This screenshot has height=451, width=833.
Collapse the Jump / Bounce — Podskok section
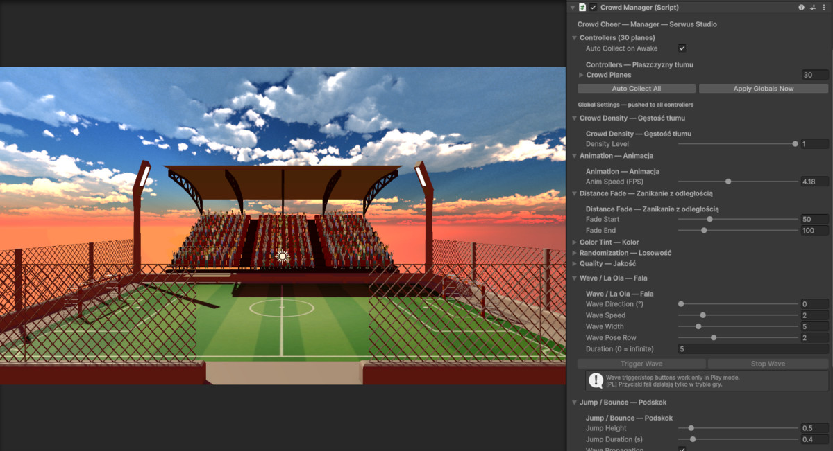pos(574,403)
